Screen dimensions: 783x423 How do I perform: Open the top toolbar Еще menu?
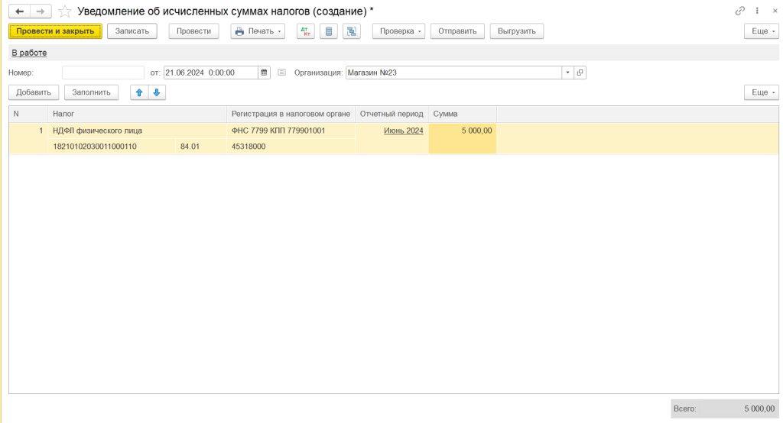761,31
